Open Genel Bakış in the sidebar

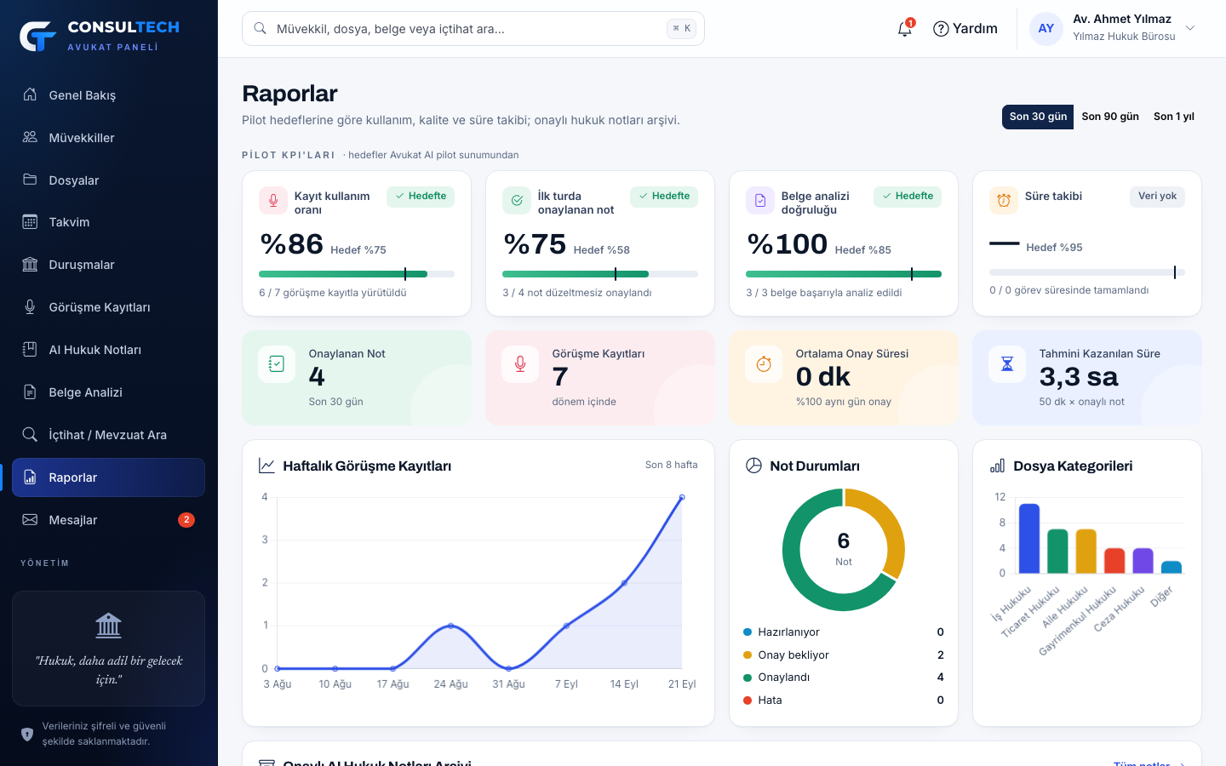pos(108,95)
